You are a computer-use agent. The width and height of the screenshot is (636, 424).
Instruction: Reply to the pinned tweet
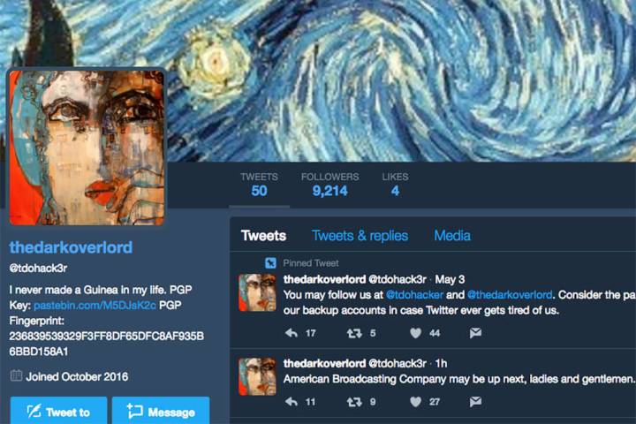click(291, 333)
